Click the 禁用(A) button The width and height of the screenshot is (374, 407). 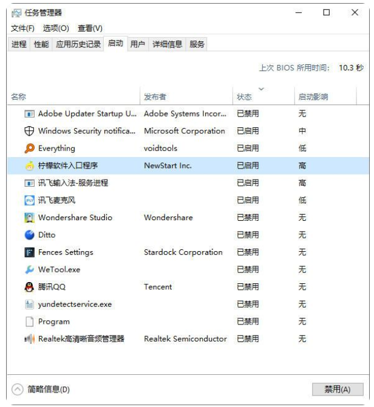click(338, 389)
